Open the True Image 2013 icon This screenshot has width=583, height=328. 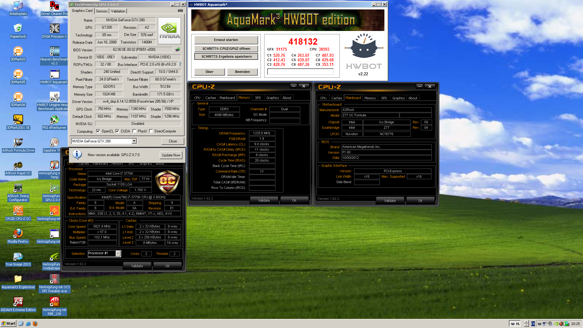pyautogui.click(x=18, y=259)
